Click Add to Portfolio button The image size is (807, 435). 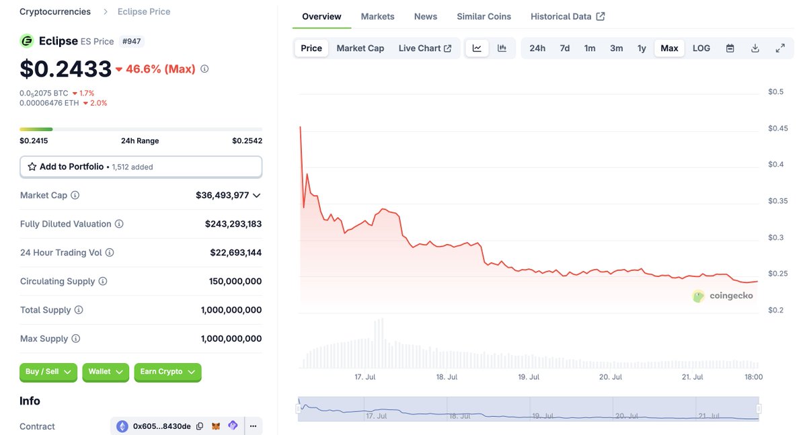click(141, 167)
